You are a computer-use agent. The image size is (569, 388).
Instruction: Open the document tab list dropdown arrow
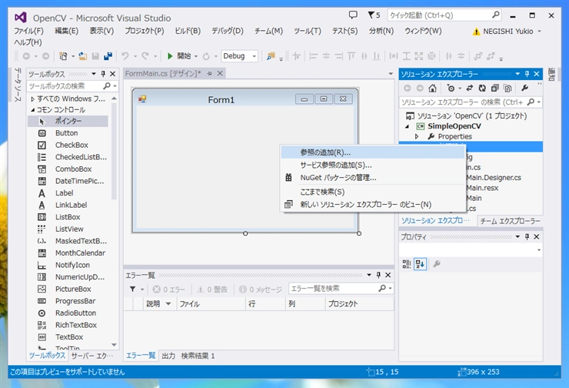point(391,74)
